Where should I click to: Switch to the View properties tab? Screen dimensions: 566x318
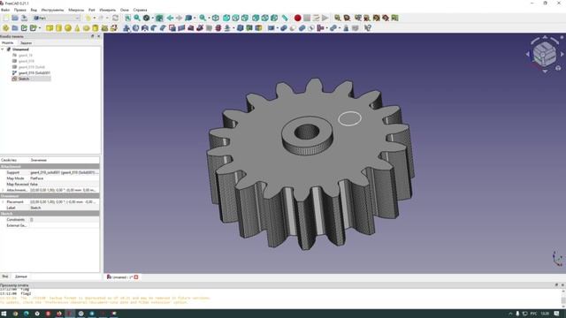5,276
